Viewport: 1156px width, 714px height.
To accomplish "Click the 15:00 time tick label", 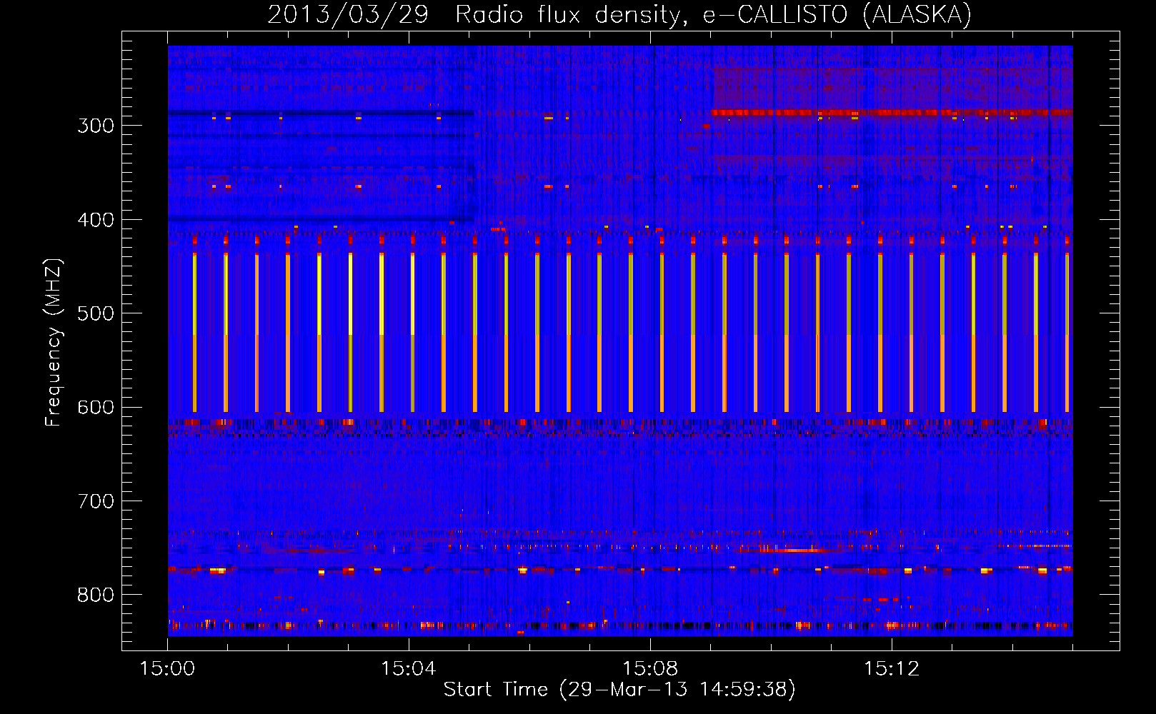I will tap(168, 669).
